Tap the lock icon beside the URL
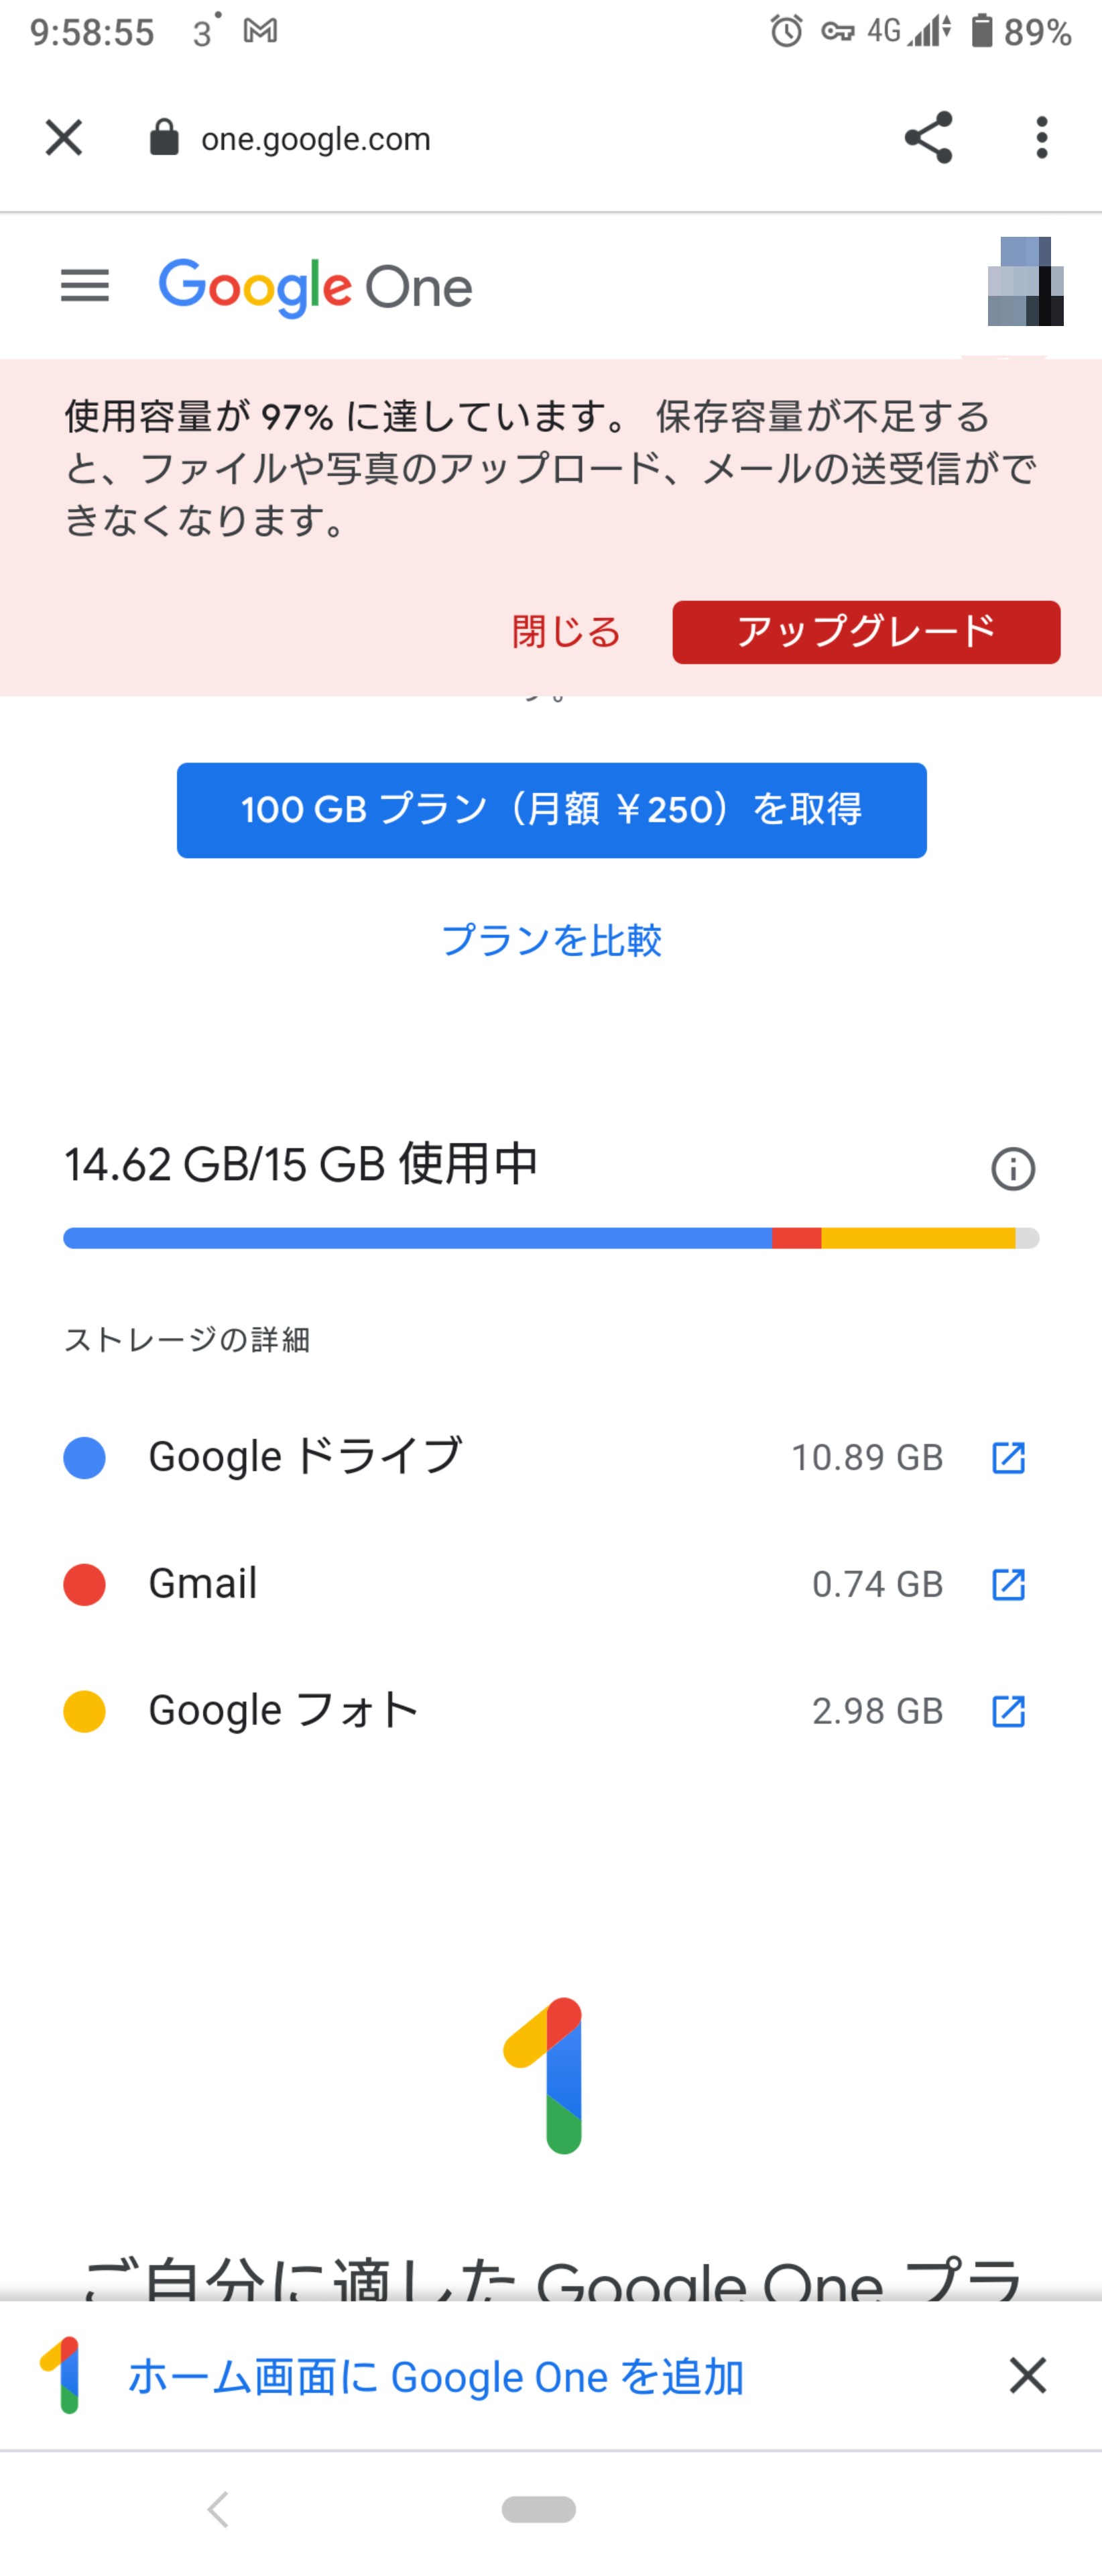1102x2576 pixels. point(164,138)
